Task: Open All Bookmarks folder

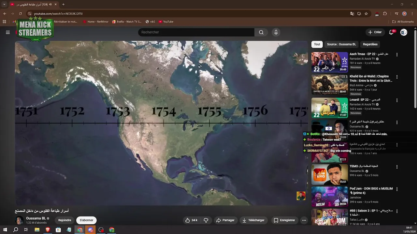Action: (403, 22)
